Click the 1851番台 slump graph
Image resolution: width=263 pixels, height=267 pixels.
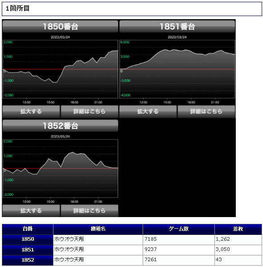[x=177, y=69]
